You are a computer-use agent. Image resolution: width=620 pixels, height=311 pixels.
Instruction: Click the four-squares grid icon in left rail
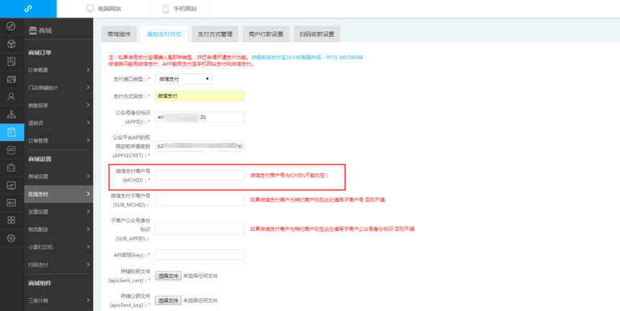[11, 220]
